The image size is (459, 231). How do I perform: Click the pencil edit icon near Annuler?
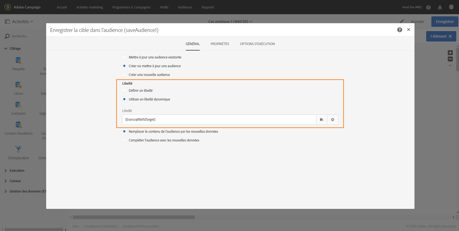coord(402,21)
